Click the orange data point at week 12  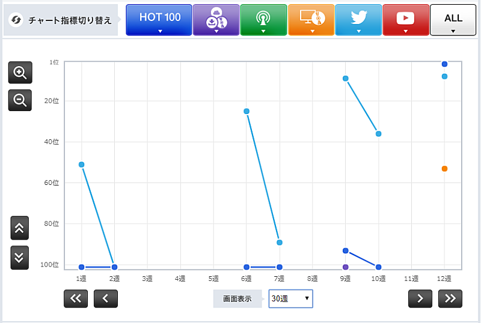click(444, 169)
